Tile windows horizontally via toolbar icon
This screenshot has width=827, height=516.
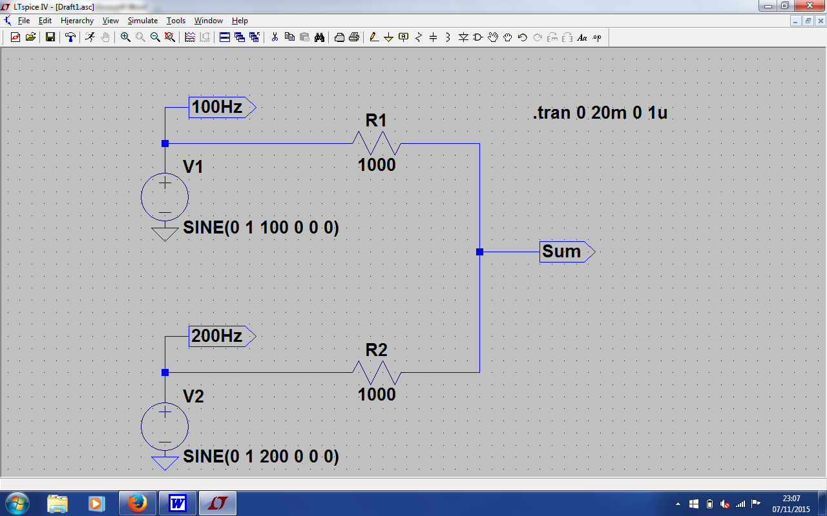coord(225,37)
